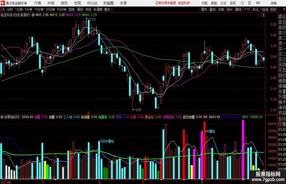286x184 pixels.
Task: Open the mobile phone icon
Action: click(x=249, y=3)
